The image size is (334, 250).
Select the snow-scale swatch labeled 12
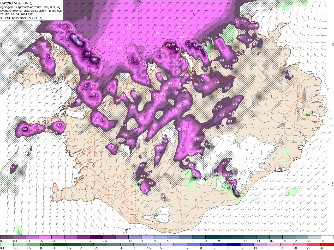[250, 237]
